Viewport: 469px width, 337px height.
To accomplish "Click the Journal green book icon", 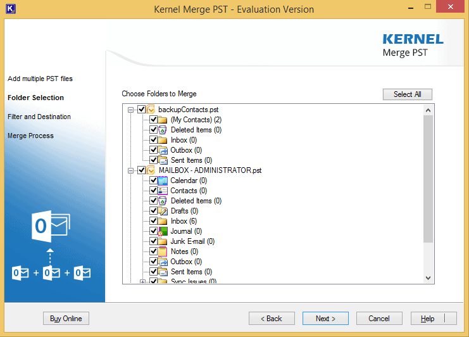I will [x=163, y=231].
